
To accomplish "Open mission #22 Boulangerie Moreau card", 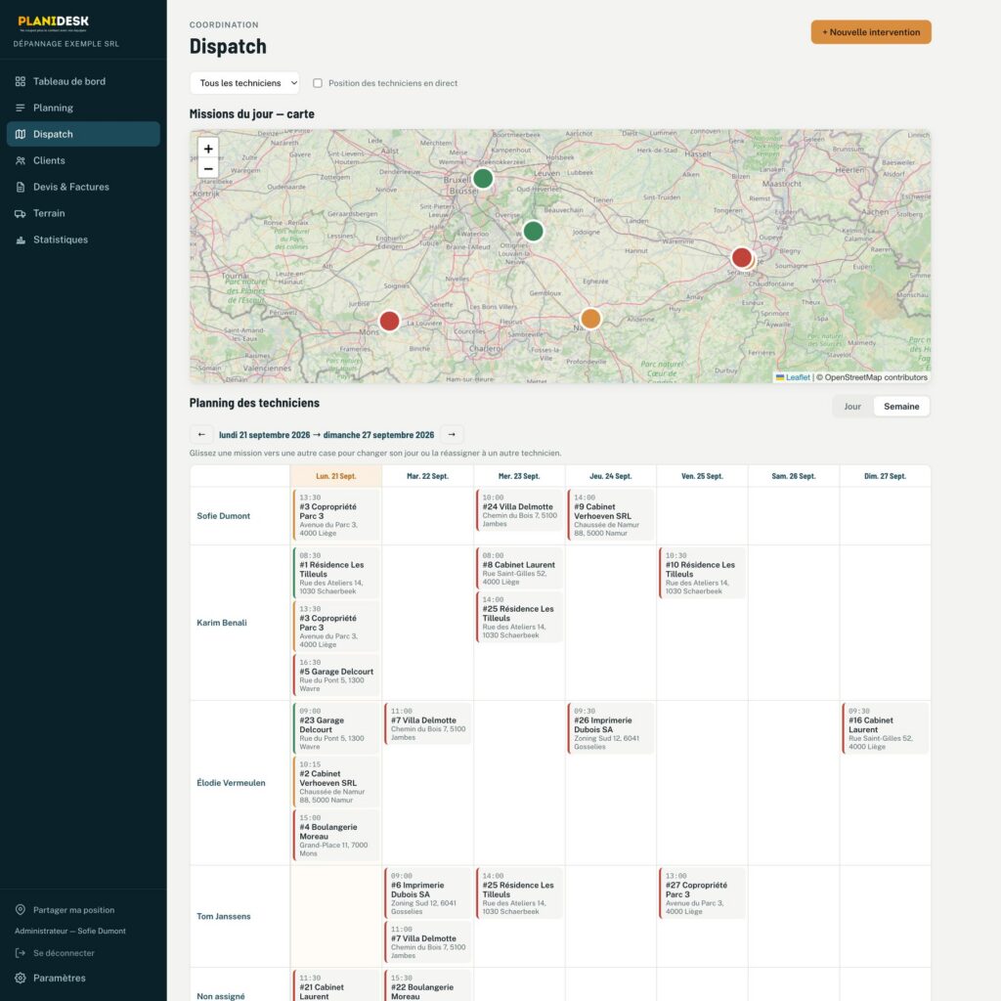I will (x=428, y=986).
